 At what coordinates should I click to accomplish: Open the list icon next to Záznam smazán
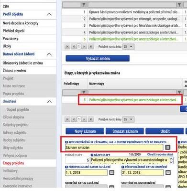pyautogui.click(x=167, y=148)
